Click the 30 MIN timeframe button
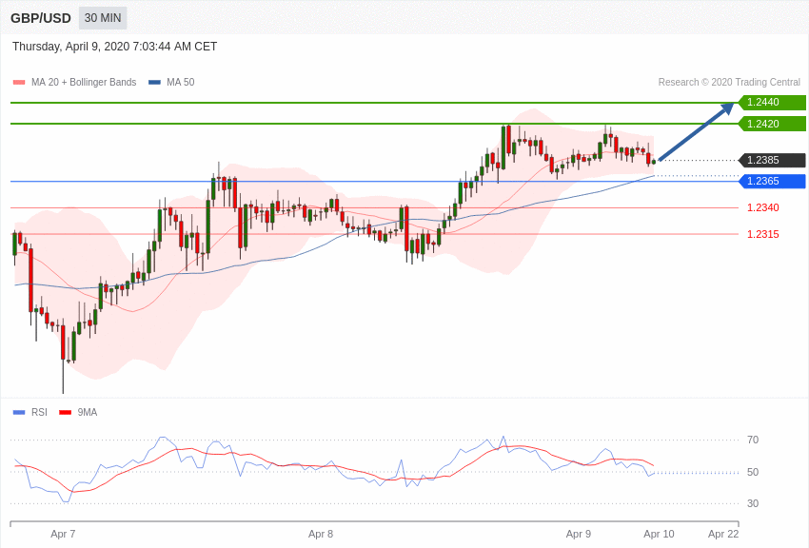The image size is (809, 548). (103, 18)
